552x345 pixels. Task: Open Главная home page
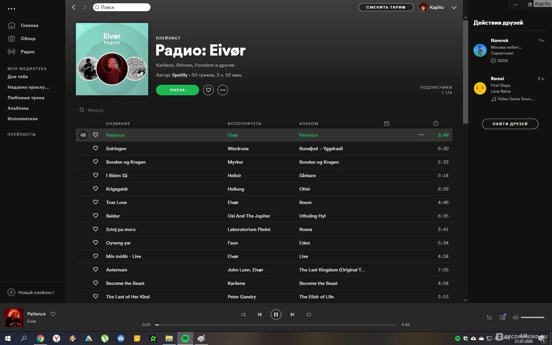pyautogui.click(x=29, y=25)
